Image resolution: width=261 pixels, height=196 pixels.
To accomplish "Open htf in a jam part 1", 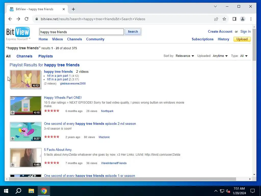I will pyautogui.click(x=59, y=76).
